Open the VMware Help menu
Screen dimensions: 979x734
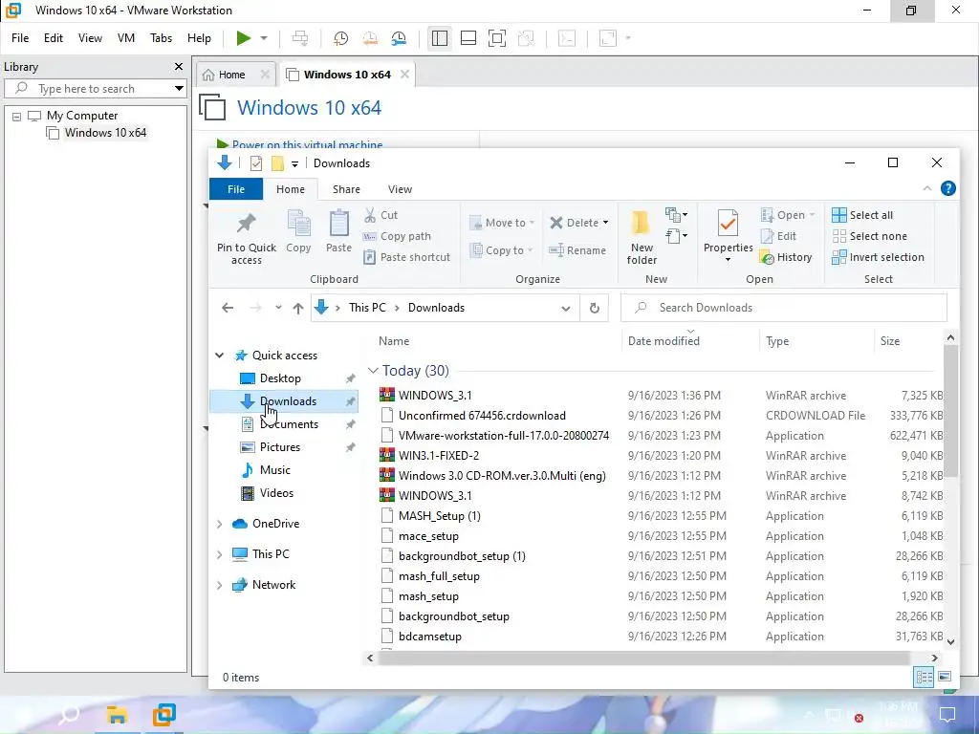199,38
